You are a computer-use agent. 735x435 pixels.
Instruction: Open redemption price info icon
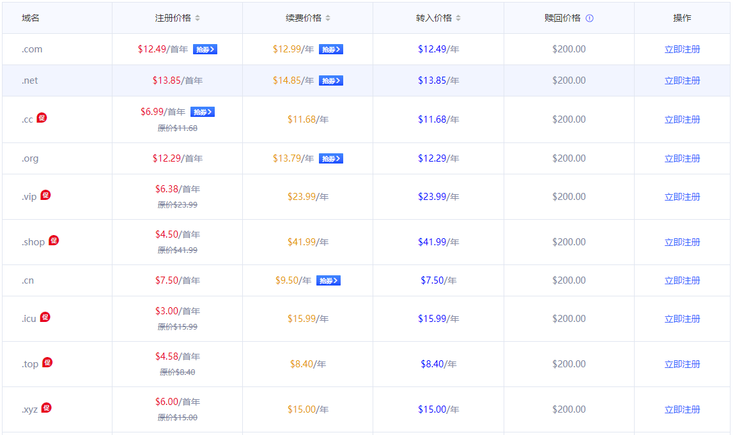click(x=589, y=19)
